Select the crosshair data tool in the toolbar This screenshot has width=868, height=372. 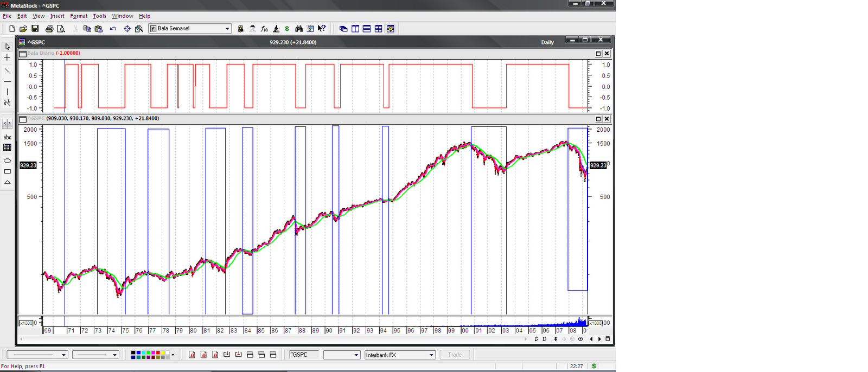127,29
